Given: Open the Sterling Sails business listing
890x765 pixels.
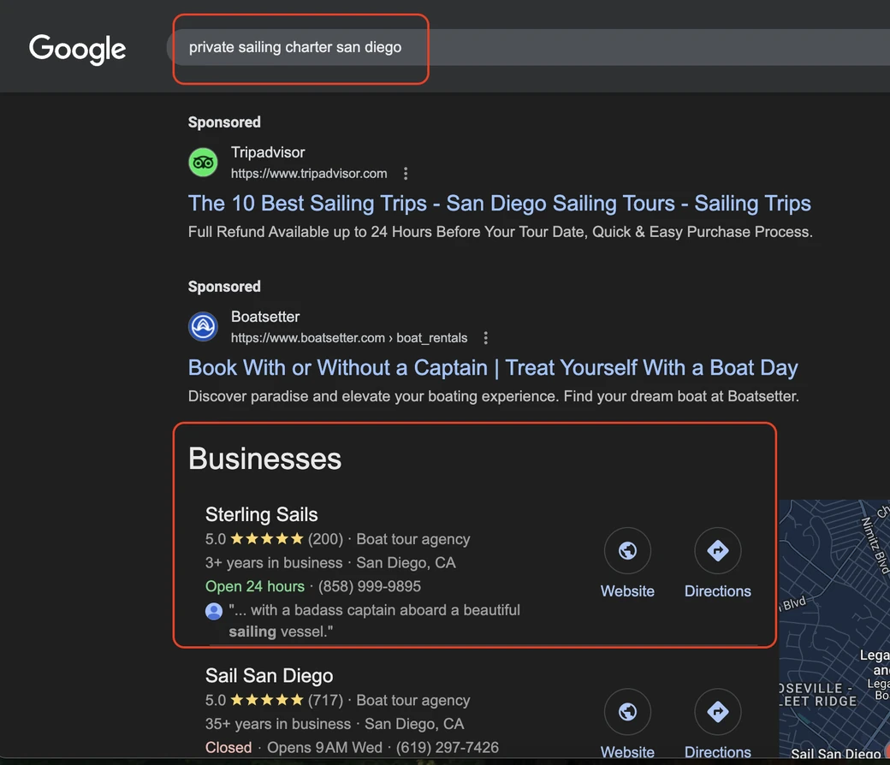Looking at the screenshot, I should [x=261, y=514].
